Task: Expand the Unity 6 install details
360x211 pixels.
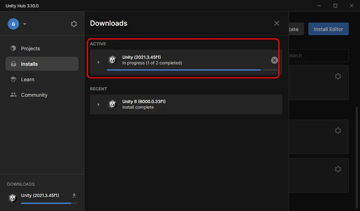Action: 98,104
